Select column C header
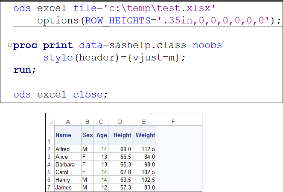 [101, 122]
